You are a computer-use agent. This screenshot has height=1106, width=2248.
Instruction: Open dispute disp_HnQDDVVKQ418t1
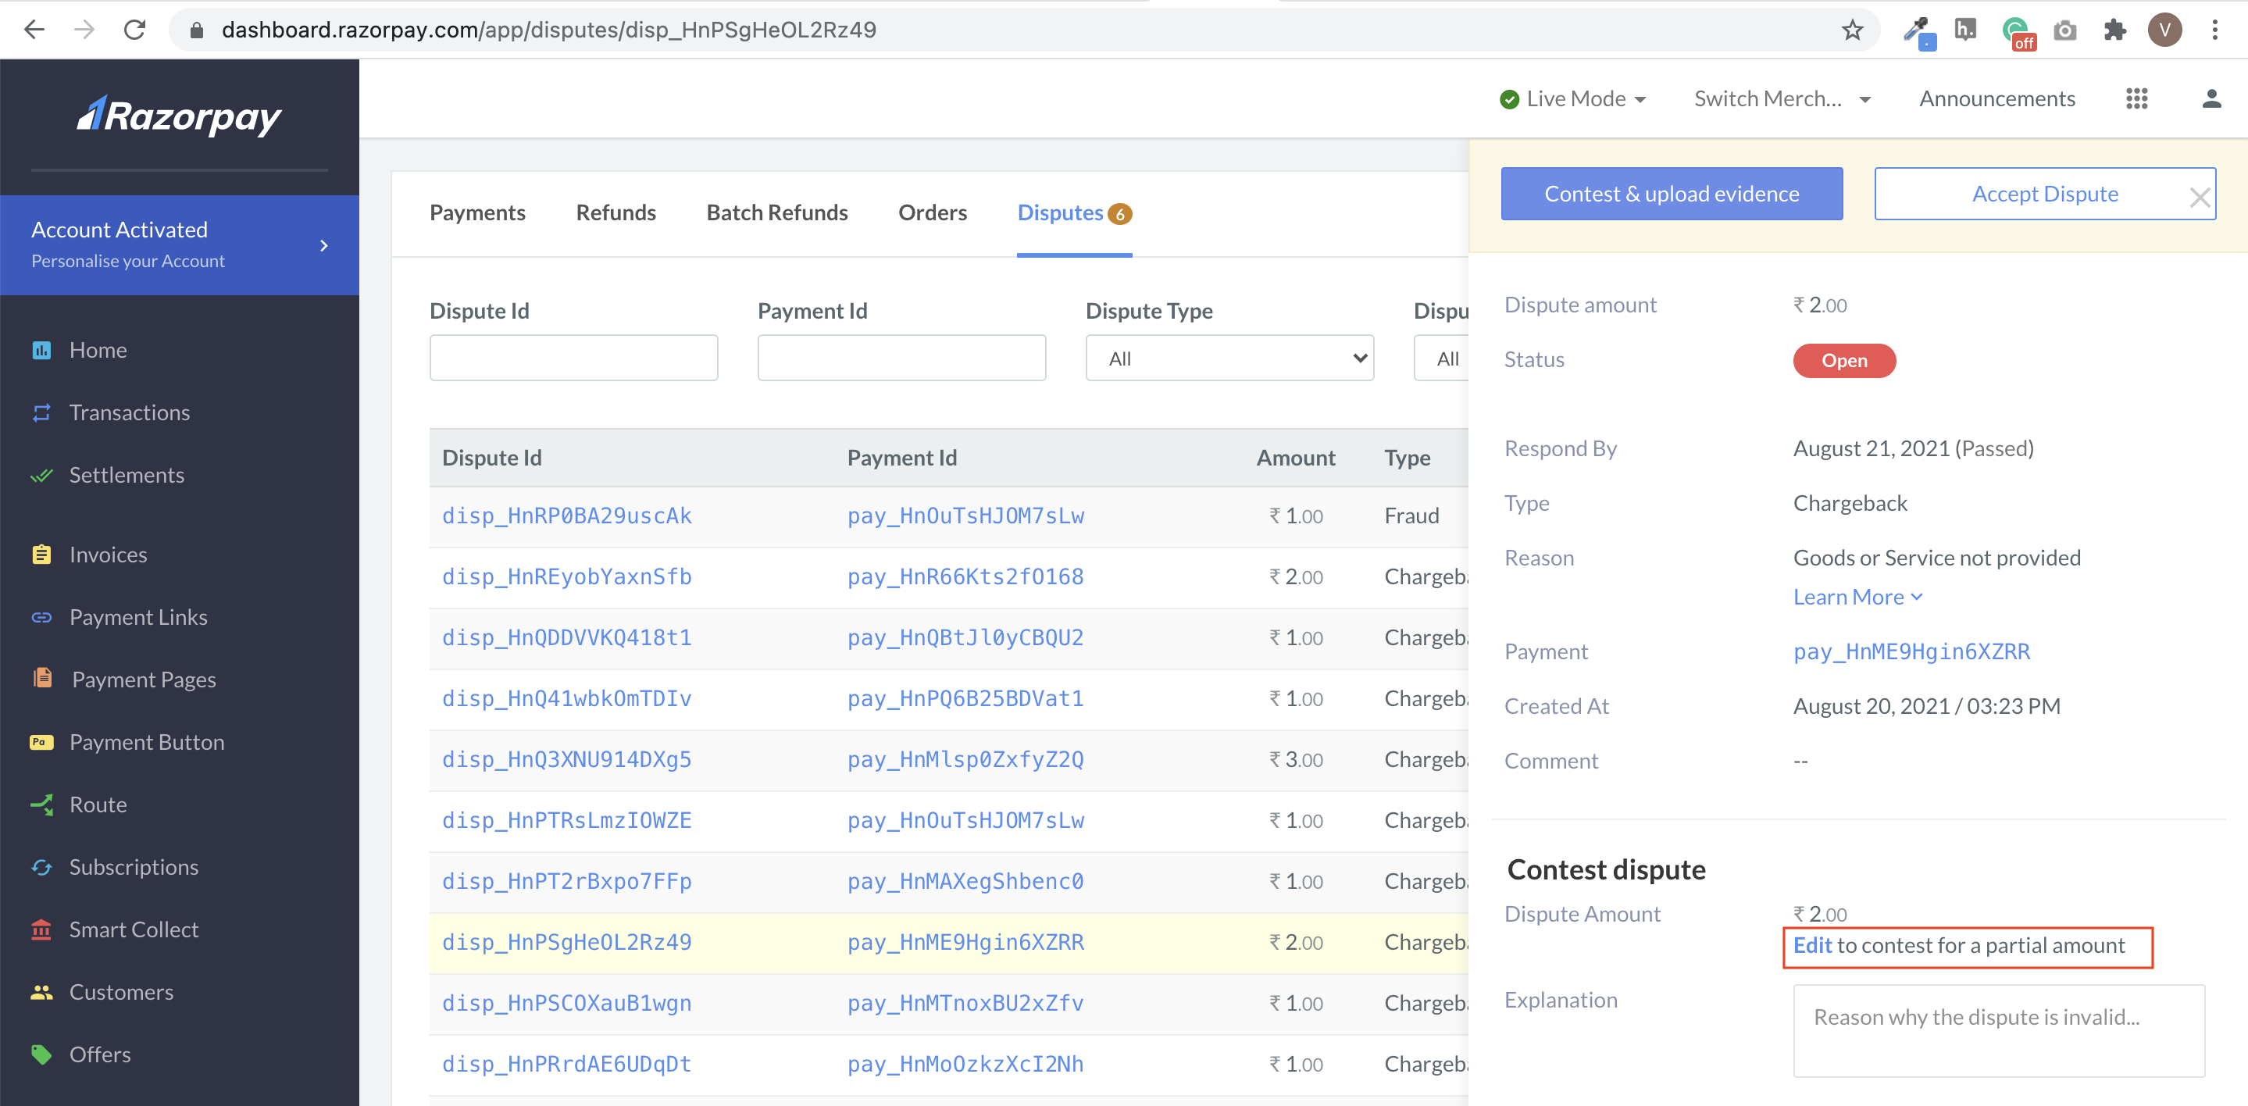566,638
